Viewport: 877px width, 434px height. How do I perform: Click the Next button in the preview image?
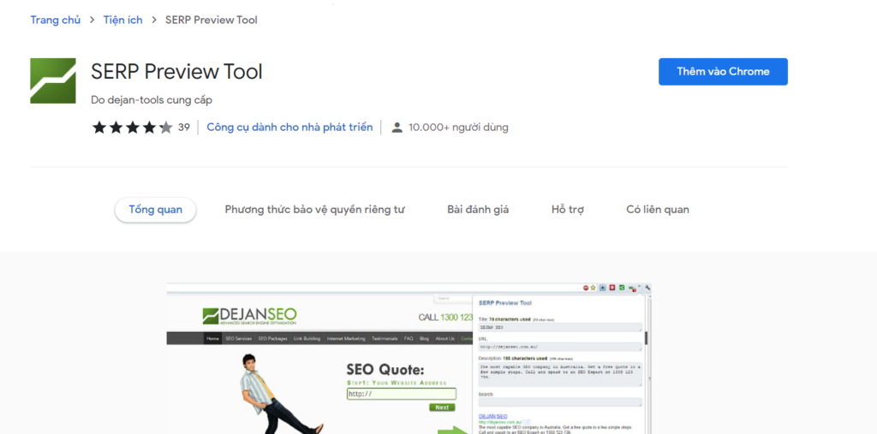click(442, 407)
